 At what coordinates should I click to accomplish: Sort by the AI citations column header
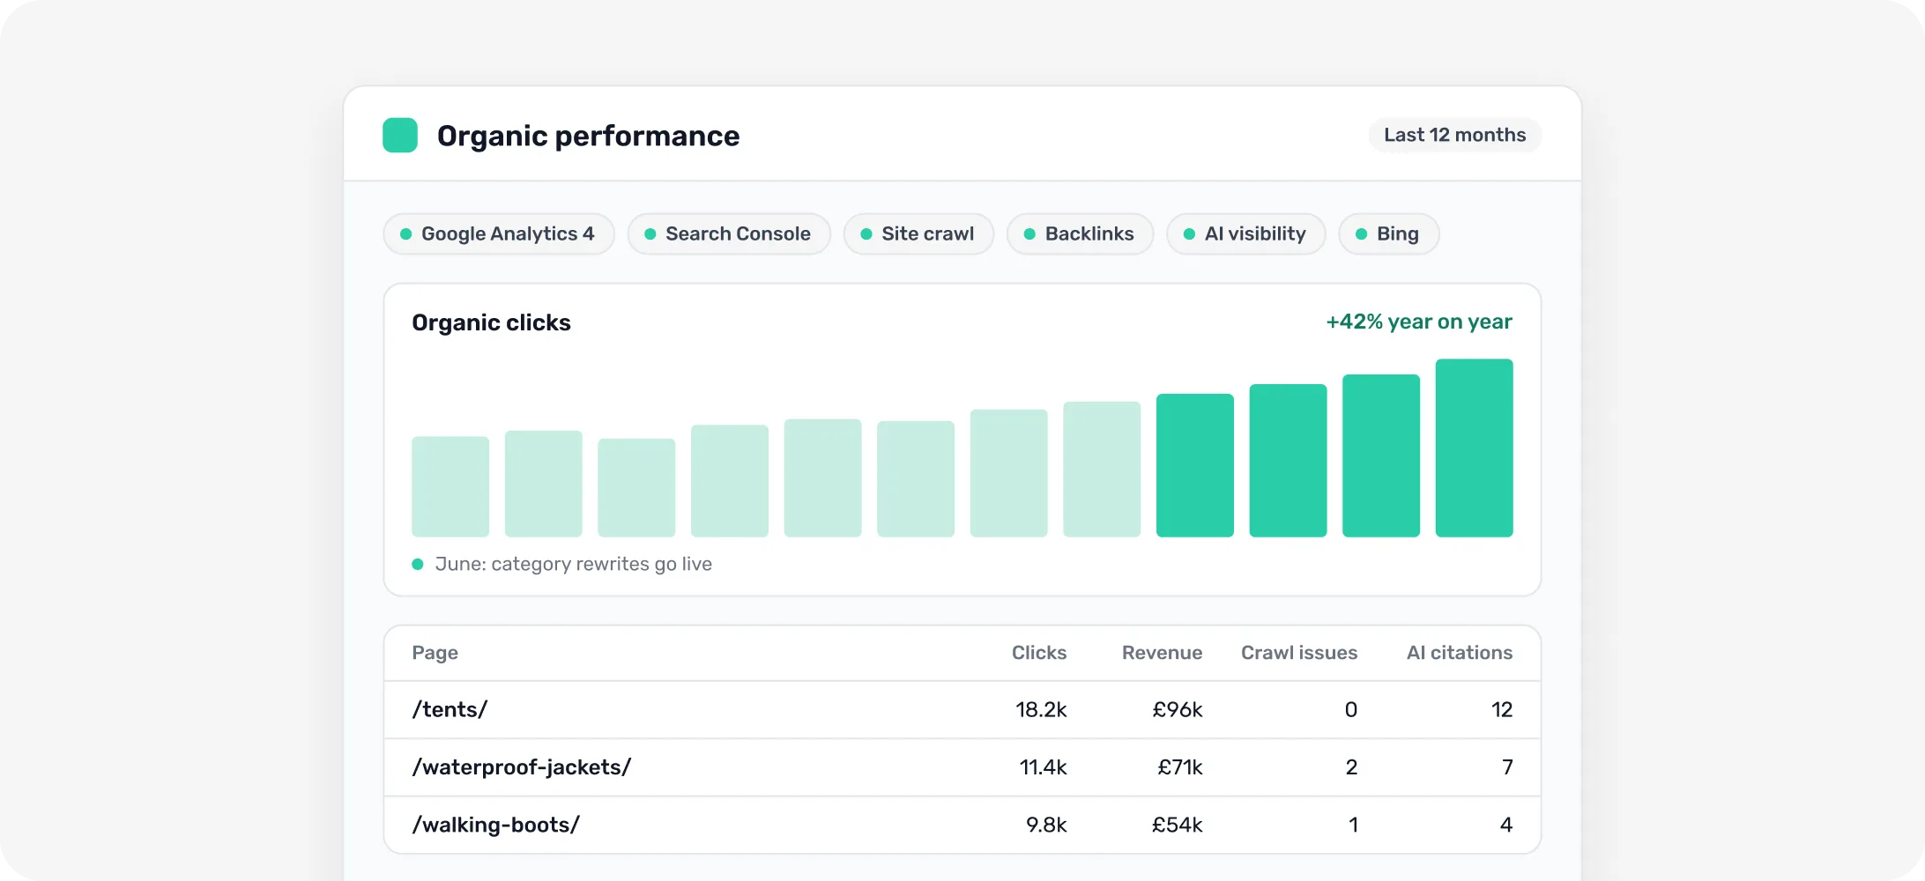[x=1460, y=653]
